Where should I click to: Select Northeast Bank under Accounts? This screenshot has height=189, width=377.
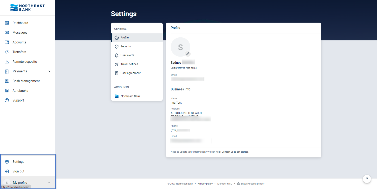tap(130, 96)
